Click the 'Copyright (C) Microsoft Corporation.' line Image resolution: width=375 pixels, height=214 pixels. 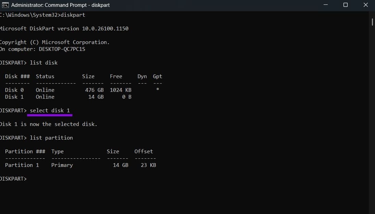pyautogui.click(x=54, y=42)
